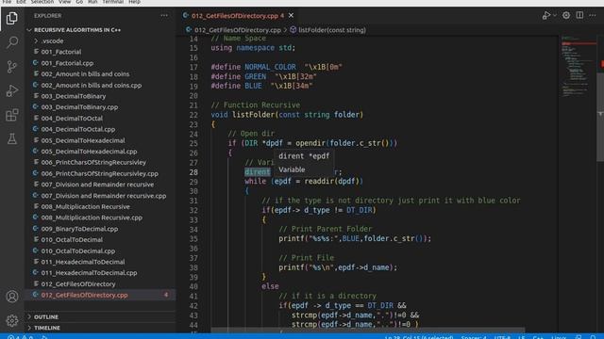Open the Run and Debug view

tap(12, 90)
